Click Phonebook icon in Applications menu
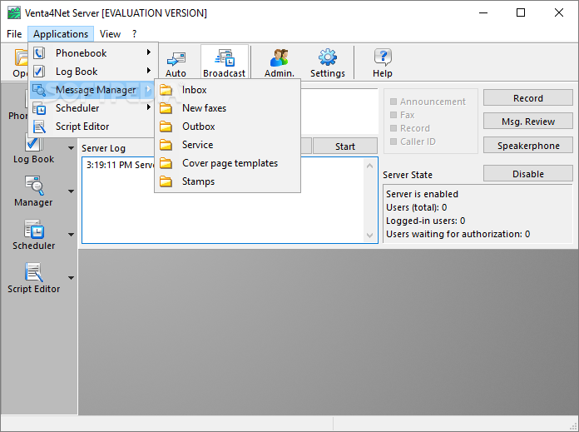579x432 pixels. pos(39,53)
